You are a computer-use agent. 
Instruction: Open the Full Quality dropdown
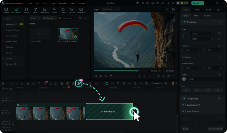click(x=110, y=9)
